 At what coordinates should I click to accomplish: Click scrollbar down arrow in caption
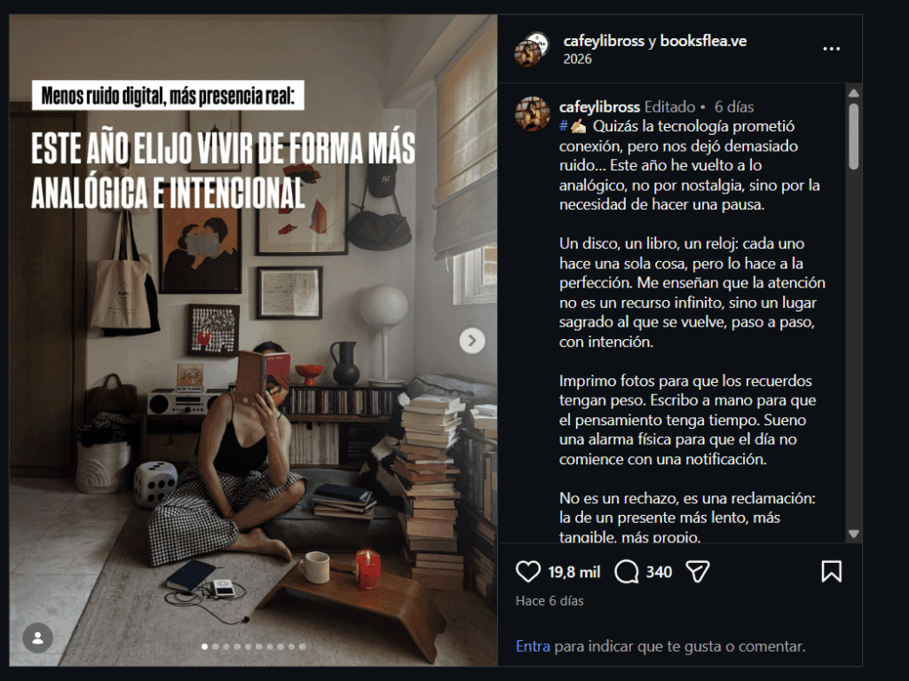coord(853,534)
